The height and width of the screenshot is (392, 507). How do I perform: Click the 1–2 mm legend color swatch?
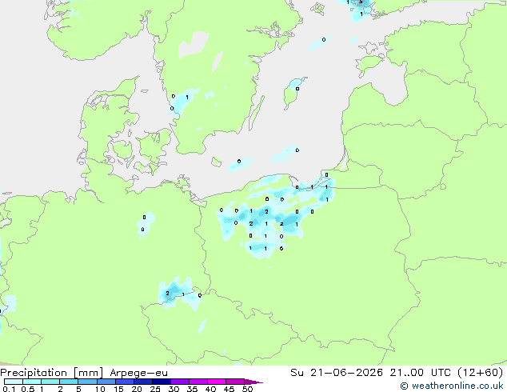pyautogui.click(x=50, y=382)
